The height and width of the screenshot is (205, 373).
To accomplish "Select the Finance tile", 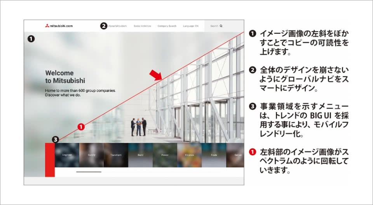I will coord(189,155).
